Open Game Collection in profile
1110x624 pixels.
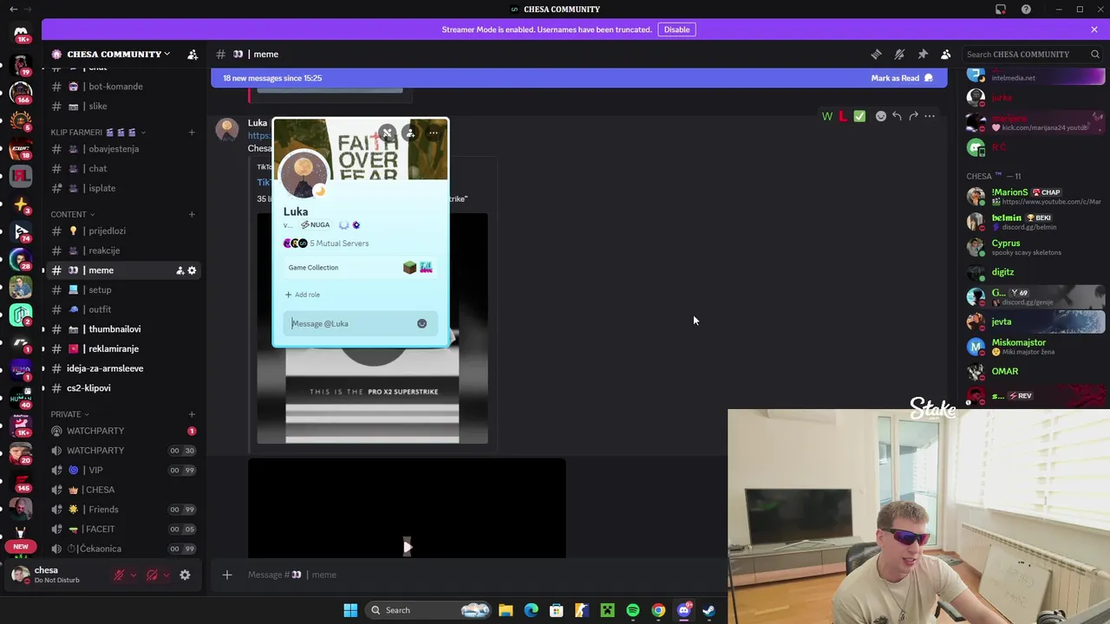[x=360, y=268]
